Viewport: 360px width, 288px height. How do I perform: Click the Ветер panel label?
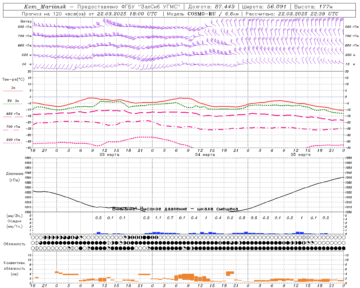26,21
